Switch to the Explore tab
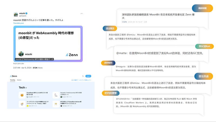 19,80
